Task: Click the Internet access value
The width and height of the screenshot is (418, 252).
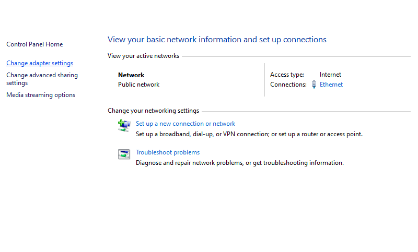Action: tap(330, 75)
